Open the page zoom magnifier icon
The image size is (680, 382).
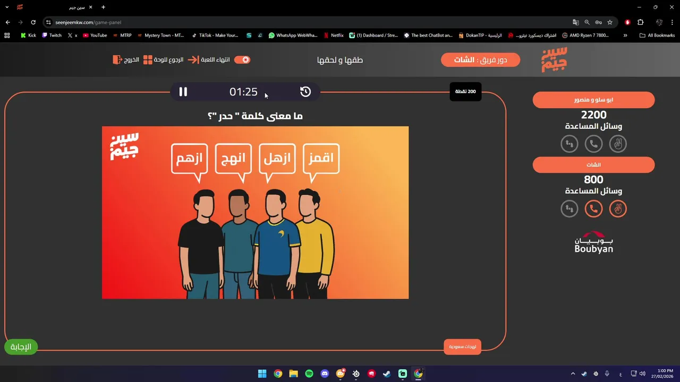(587, 22)
